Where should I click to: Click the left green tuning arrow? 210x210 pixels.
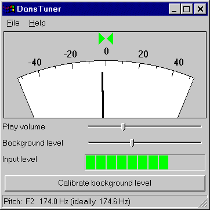[x=102, y=39]
